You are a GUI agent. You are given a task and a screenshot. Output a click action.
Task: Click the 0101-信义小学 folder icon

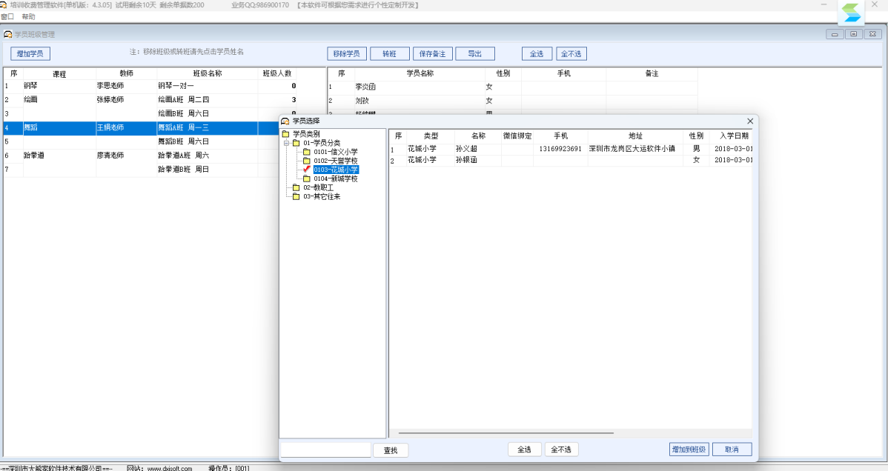pyautogui.click(x=306, y=152)
